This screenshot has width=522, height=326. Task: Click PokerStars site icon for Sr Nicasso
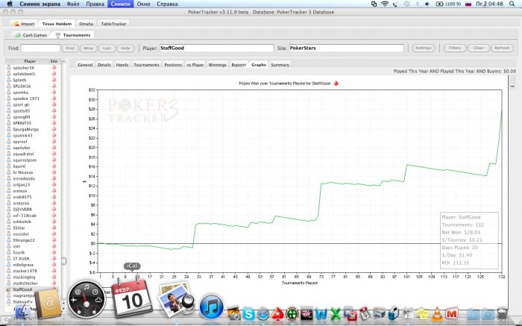(x=54, y=172)
